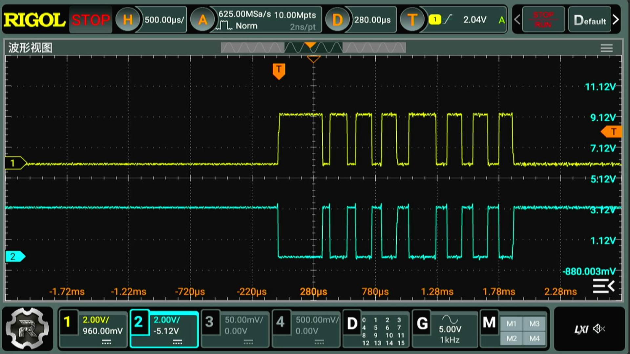Open acquisition settings via A icon
The width and height of the screenshot is (630, 354).
pos(202,20)
